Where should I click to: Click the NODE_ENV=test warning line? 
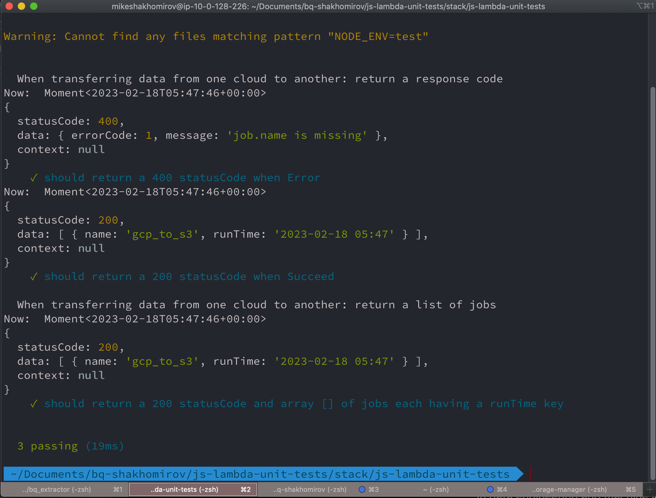(x=216, y=37)
